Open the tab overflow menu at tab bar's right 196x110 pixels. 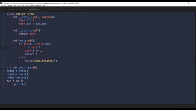pos(194,9)
